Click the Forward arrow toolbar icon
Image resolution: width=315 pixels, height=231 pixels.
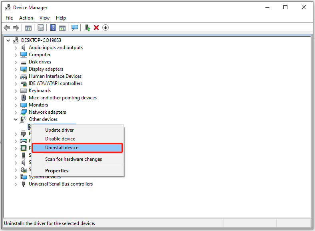tap(16, 28)
